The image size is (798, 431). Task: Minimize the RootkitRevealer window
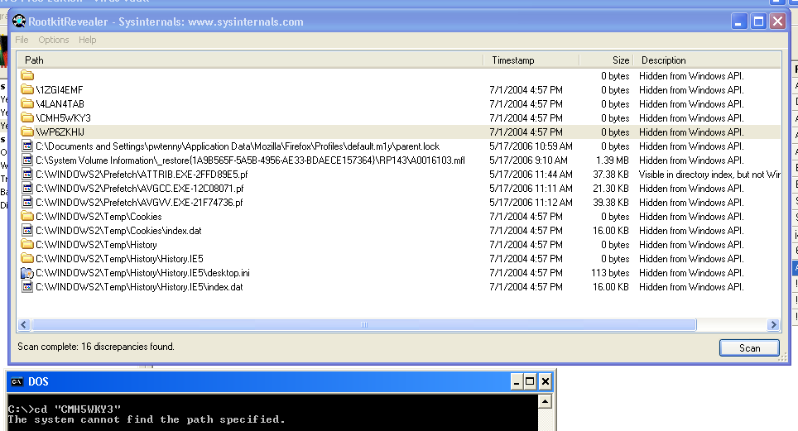[x=739, y=22]
